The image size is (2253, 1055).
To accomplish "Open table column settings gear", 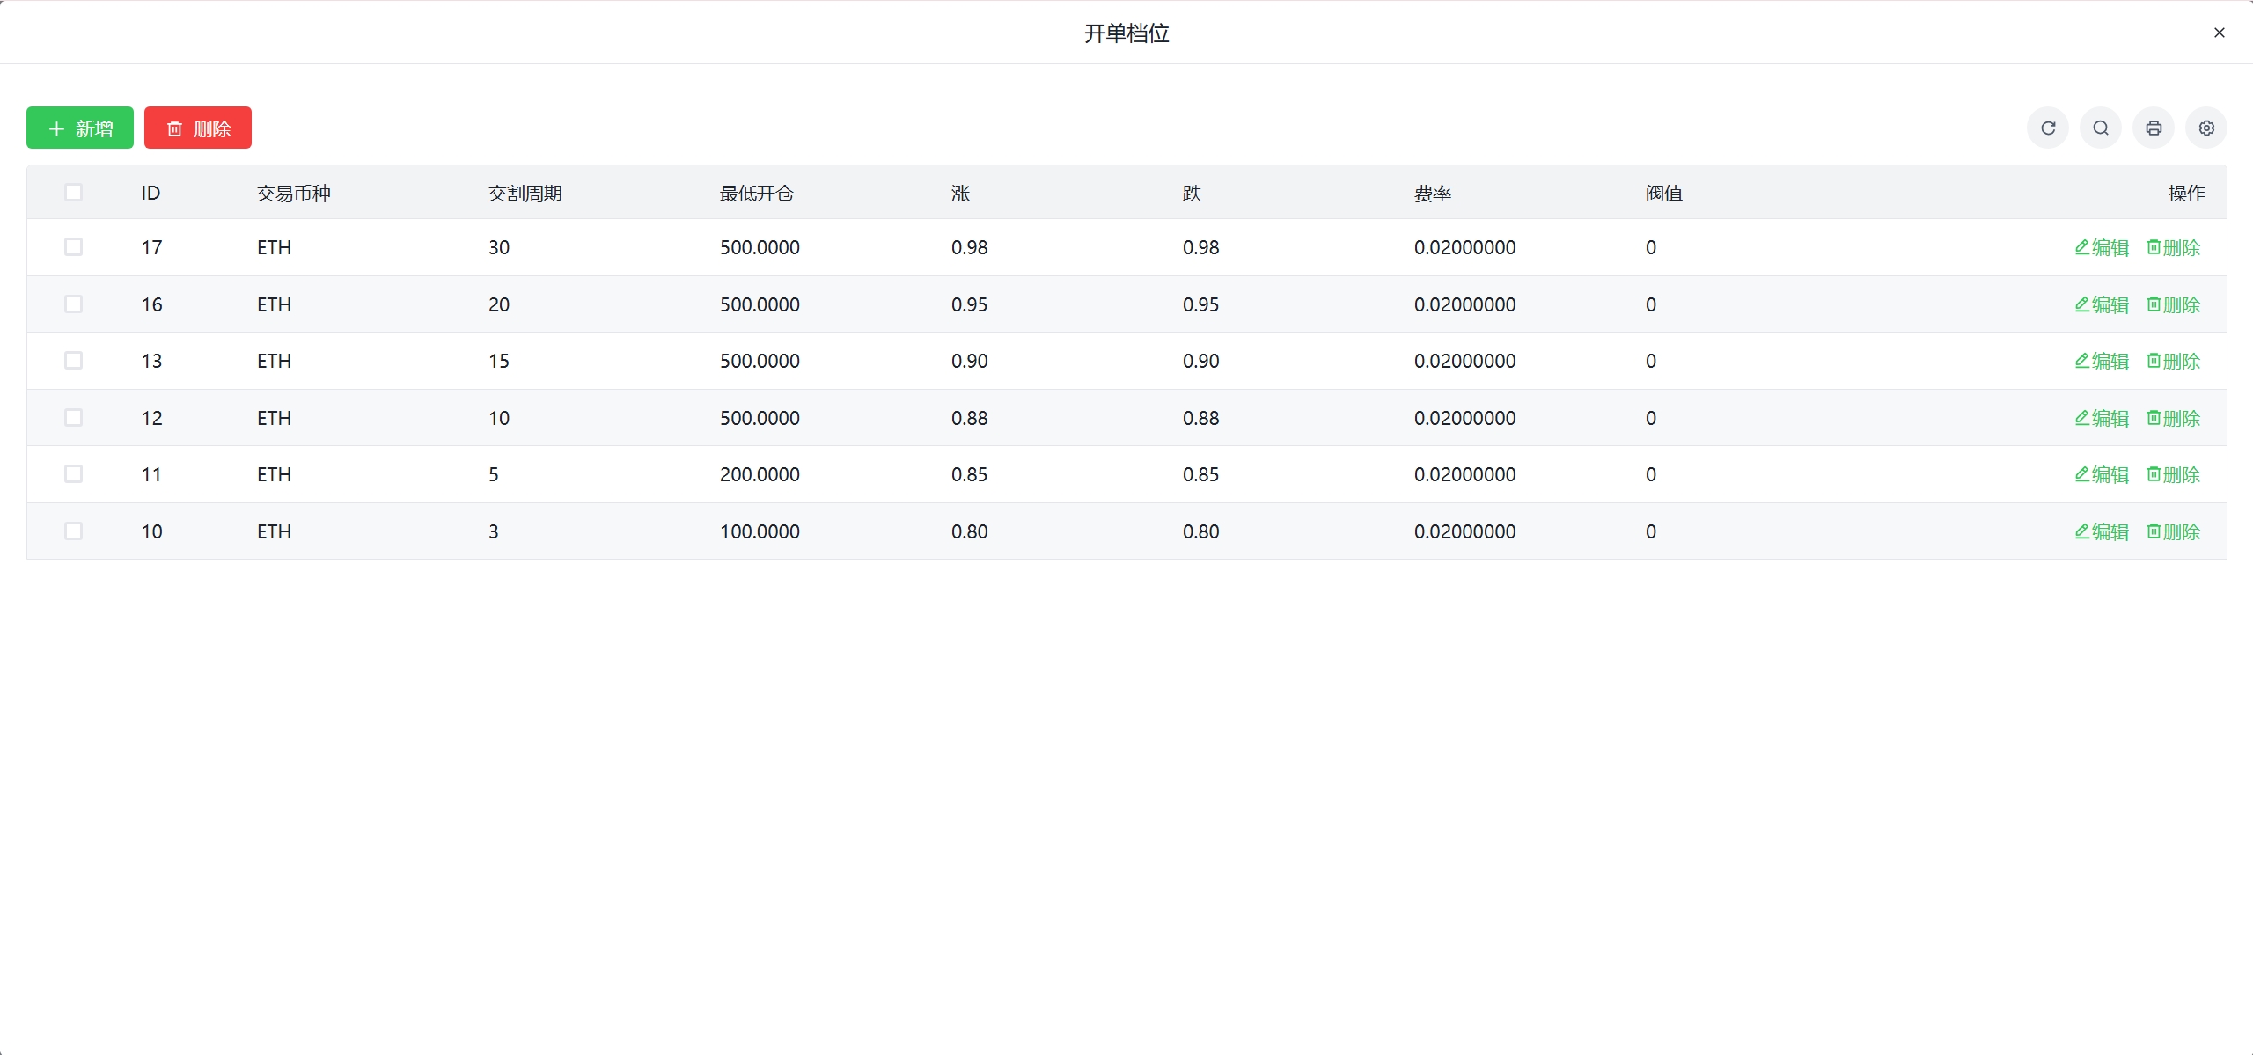I will [x=2206, y=128].
